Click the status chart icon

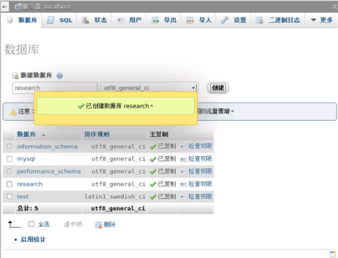pos(85,20)
